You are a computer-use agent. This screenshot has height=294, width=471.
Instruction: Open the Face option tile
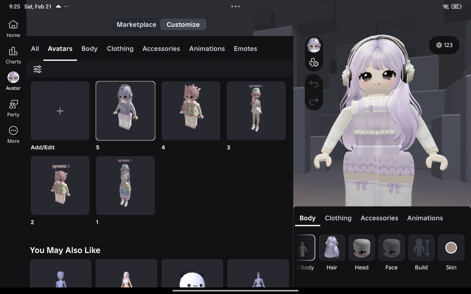[x=391, y=248]
